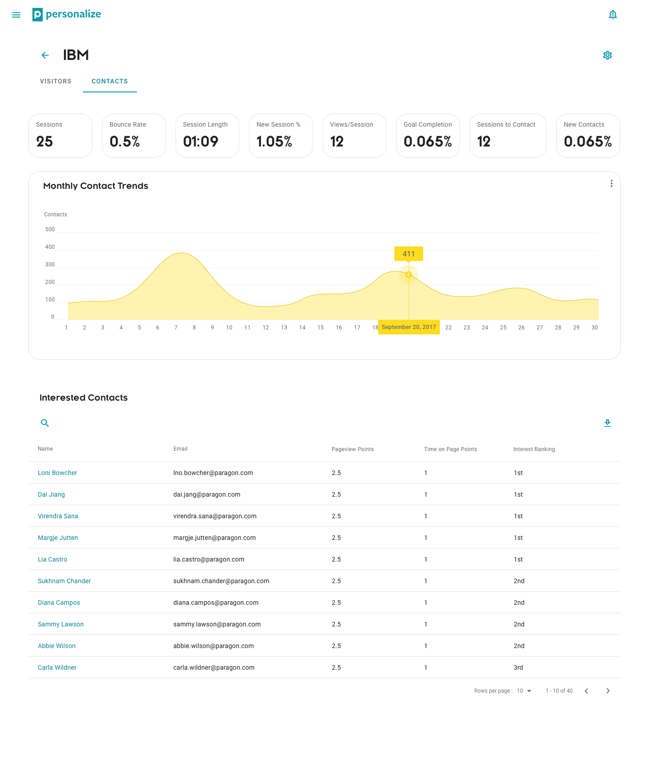Select the Goal Completion card
The height and width of the screenshot is (758, 649).
[x=428, y=136]
